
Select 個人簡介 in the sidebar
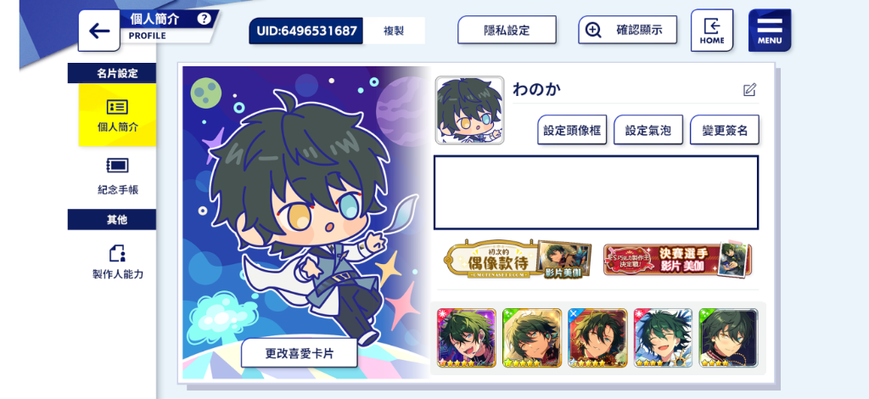[x=117, y=115]
